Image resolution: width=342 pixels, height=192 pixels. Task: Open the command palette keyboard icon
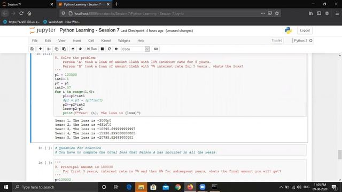click(x=156, y=49)
